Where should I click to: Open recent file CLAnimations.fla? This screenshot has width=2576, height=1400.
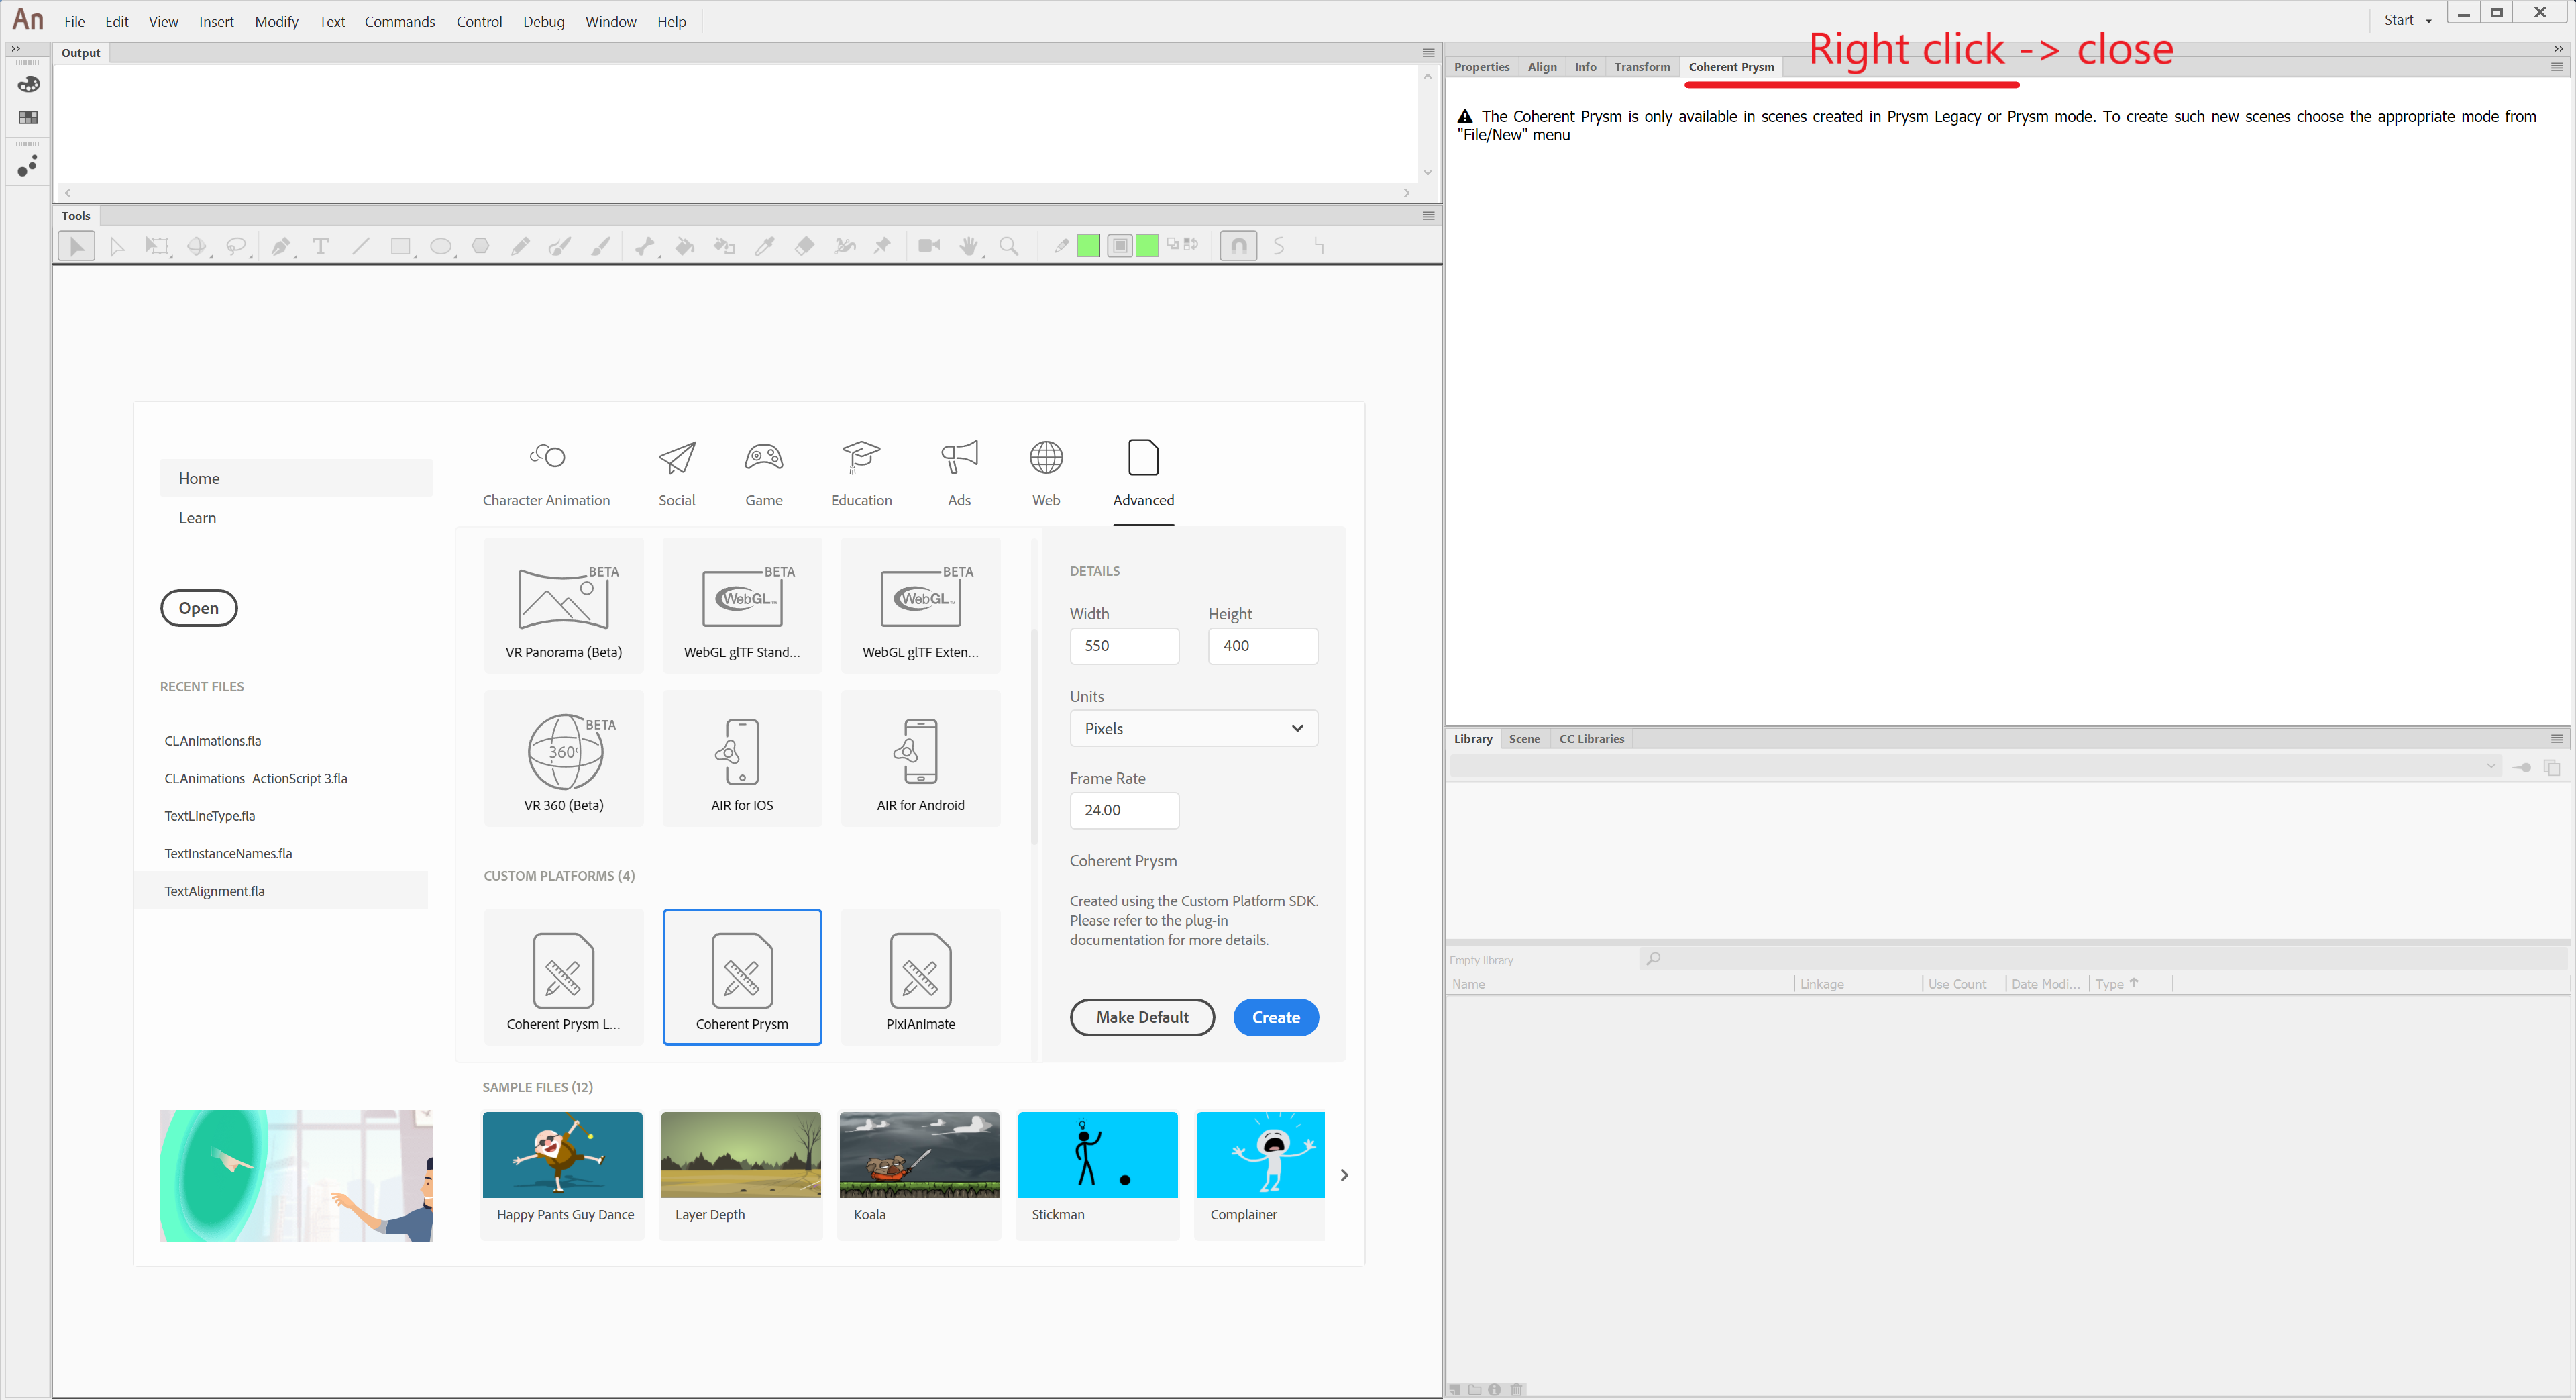point(213,742)
